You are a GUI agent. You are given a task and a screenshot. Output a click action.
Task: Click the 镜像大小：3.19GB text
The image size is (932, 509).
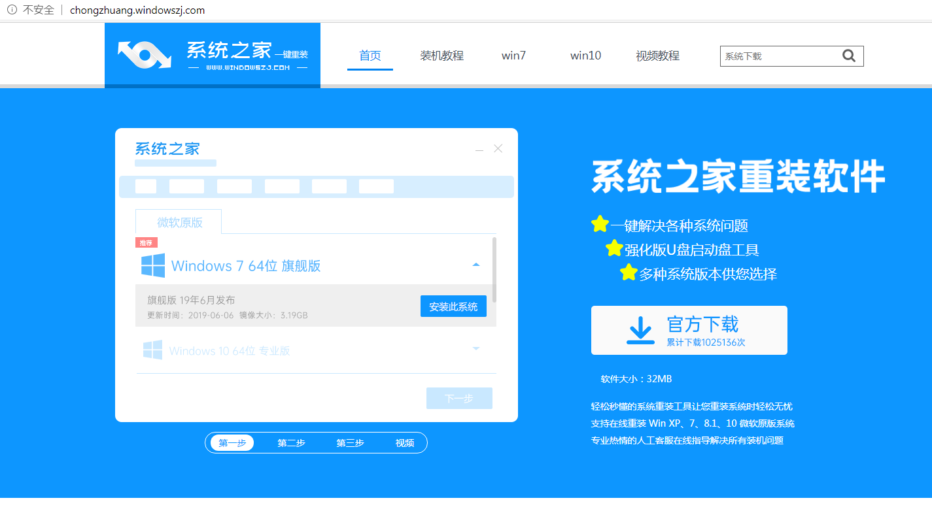tap(273, 316)
